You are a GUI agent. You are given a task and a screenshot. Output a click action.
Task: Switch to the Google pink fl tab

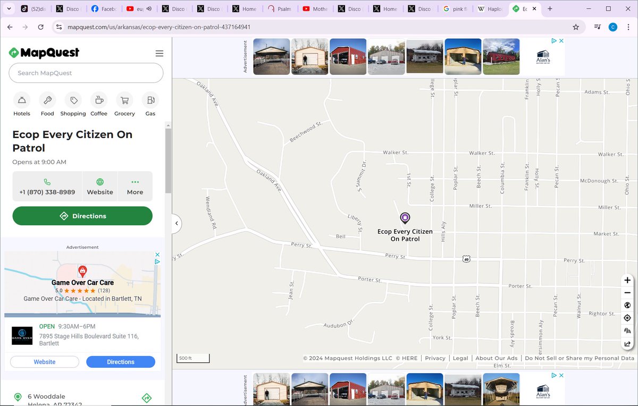[x=456, y=9]
